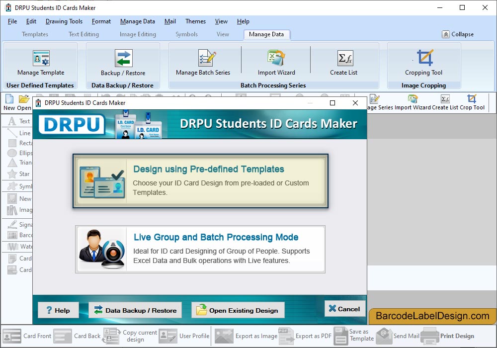
Task: Open the Edit menu
Action: pos(31,21)
